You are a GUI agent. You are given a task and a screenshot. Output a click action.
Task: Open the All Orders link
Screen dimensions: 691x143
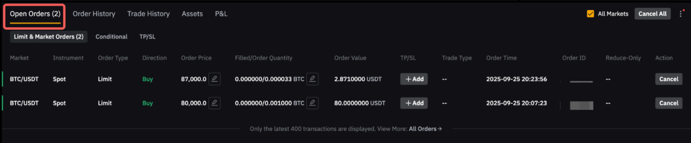tap(425, 129)
